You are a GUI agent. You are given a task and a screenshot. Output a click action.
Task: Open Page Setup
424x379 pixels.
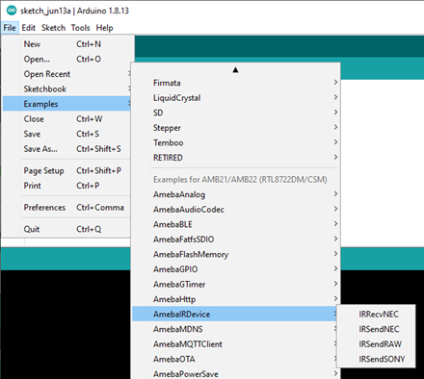pos(66,170)
